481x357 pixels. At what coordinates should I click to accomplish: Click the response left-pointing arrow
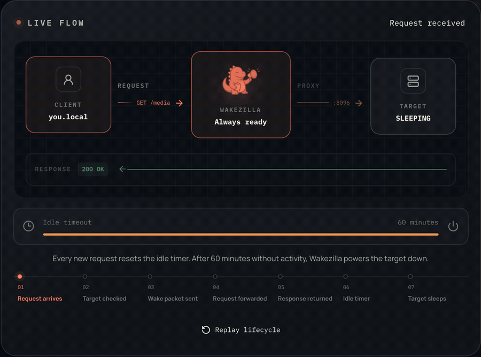pos(122,169)
